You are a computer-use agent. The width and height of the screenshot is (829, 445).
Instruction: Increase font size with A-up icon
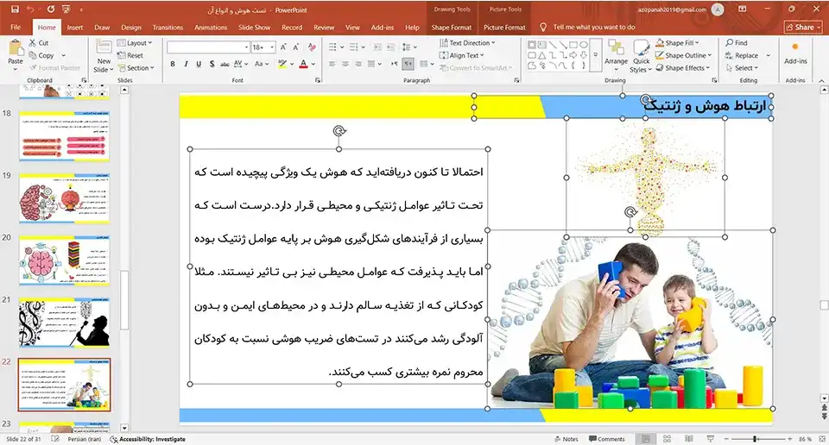click(284, 47)
